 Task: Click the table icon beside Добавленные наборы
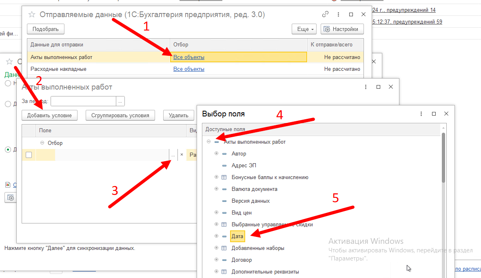[x=224, y=248]
